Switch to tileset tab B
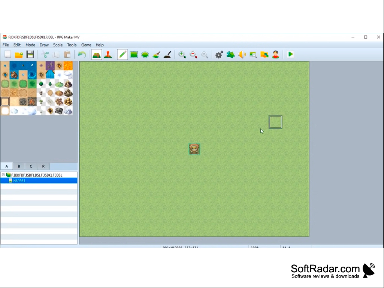Image resolution: width=384 pixels, height=288 pixels. click(x=19, y=166)
